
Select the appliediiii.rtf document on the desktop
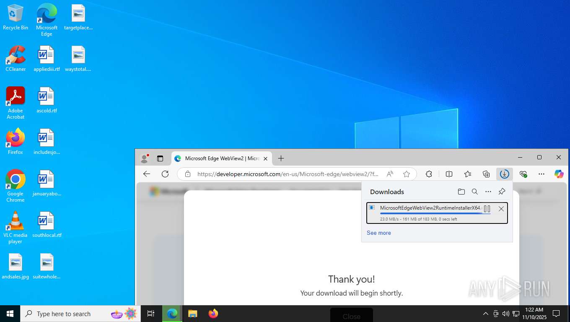coord(47,59)
